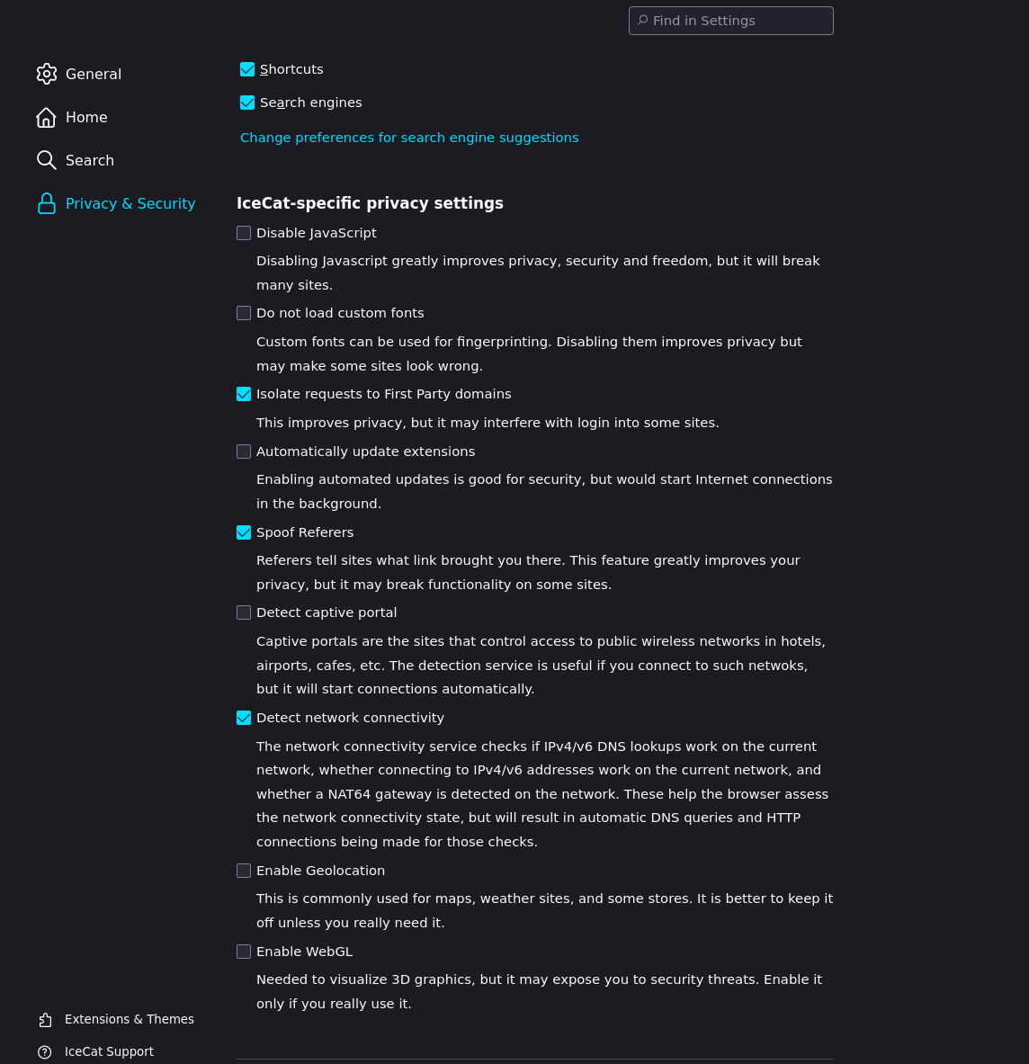
Task: Open Extensions & Themes link
Action: tap(129, 1020)
